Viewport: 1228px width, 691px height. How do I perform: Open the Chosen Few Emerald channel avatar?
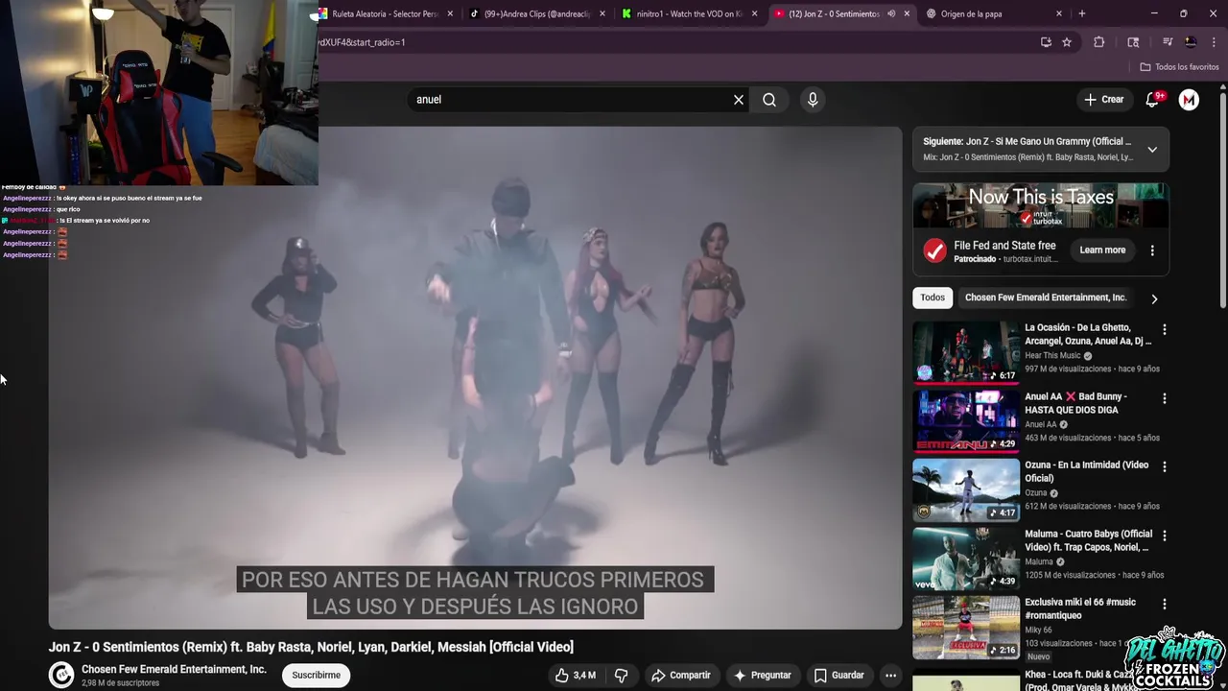point(61,675)
